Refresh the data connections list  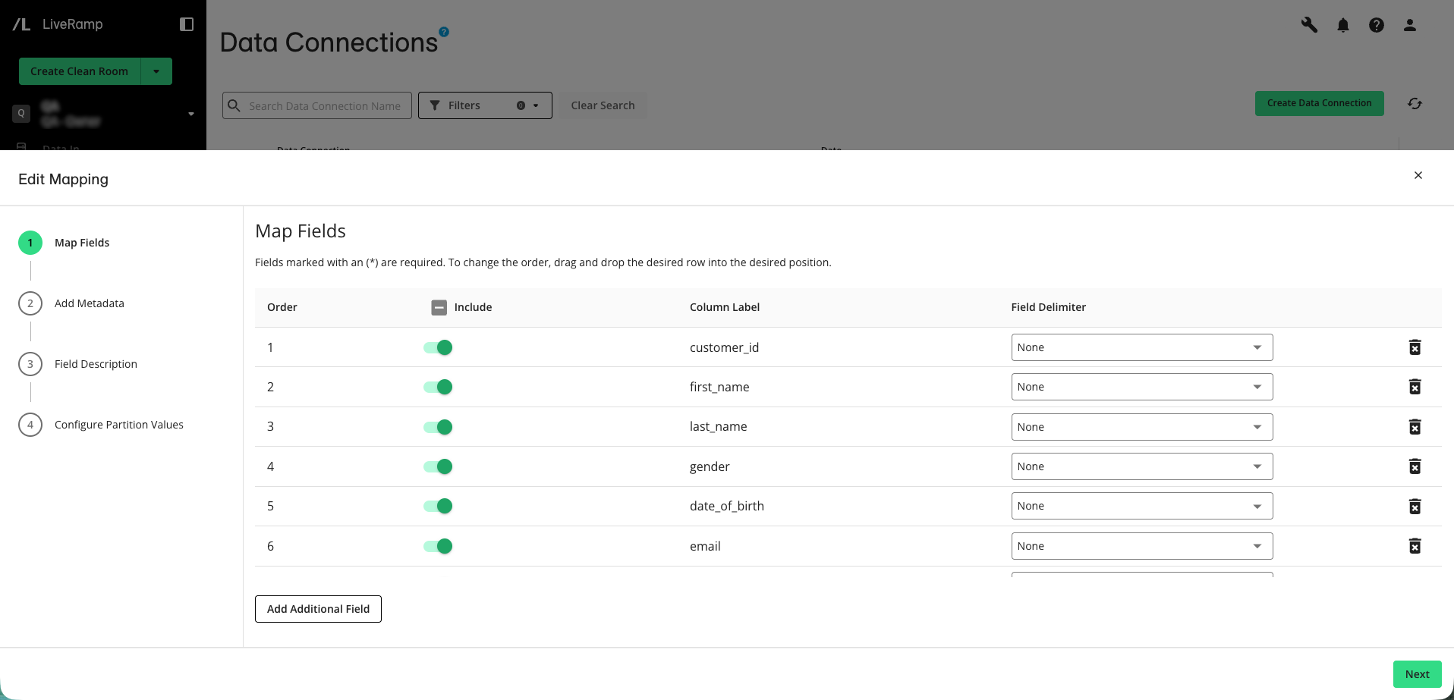1415,104
